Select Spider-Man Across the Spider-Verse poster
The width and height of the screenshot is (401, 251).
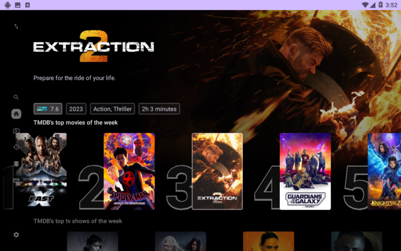point(129,171)
